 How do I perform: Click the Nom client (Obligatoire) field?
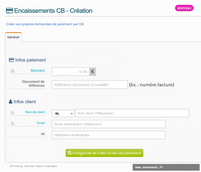tap(132, 113)
